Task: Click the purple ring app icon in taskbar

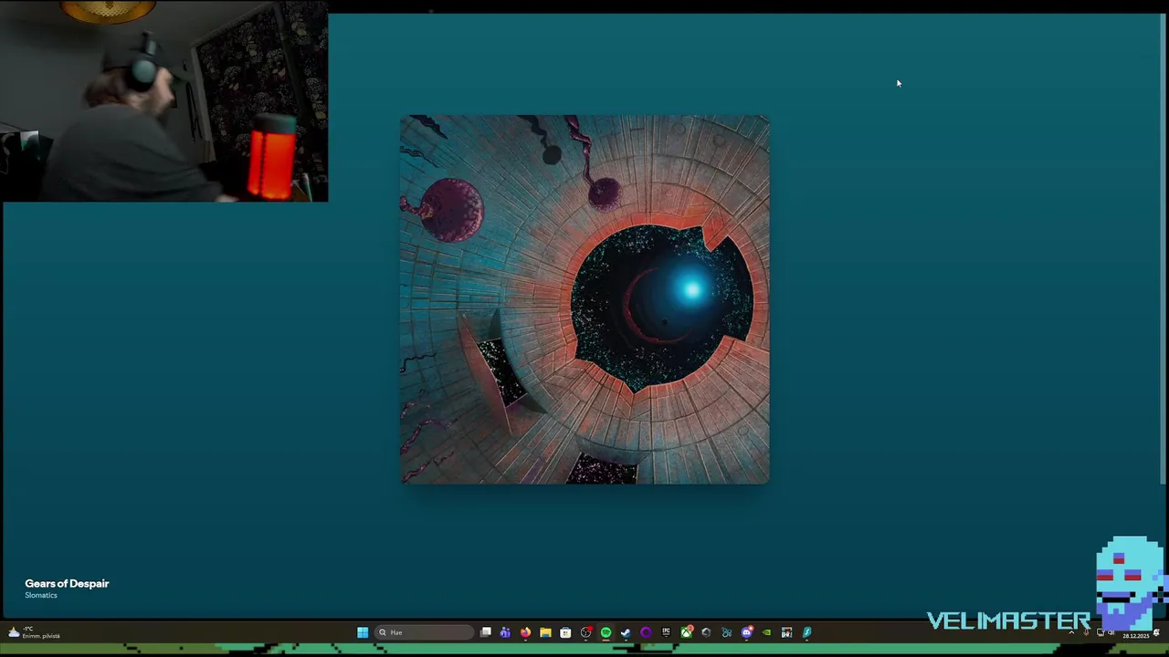Action: coord(646,632)
